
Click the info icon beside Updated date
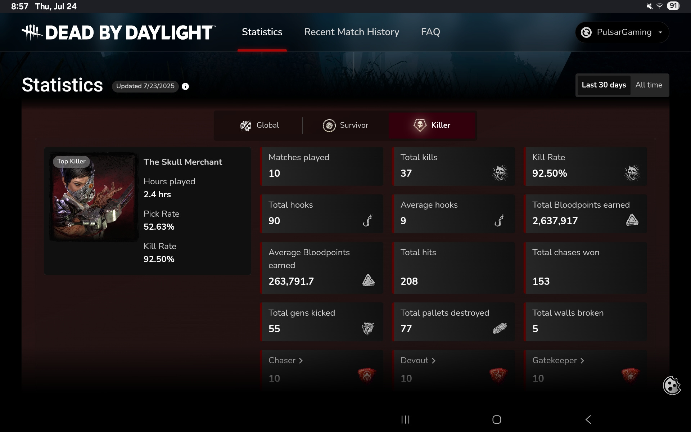pos(185,86)
